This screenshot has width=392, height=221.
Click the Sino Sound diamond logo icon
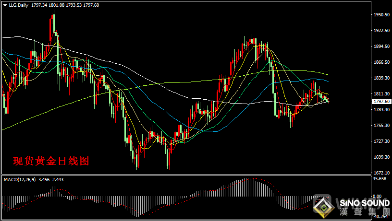coord(324,206)
